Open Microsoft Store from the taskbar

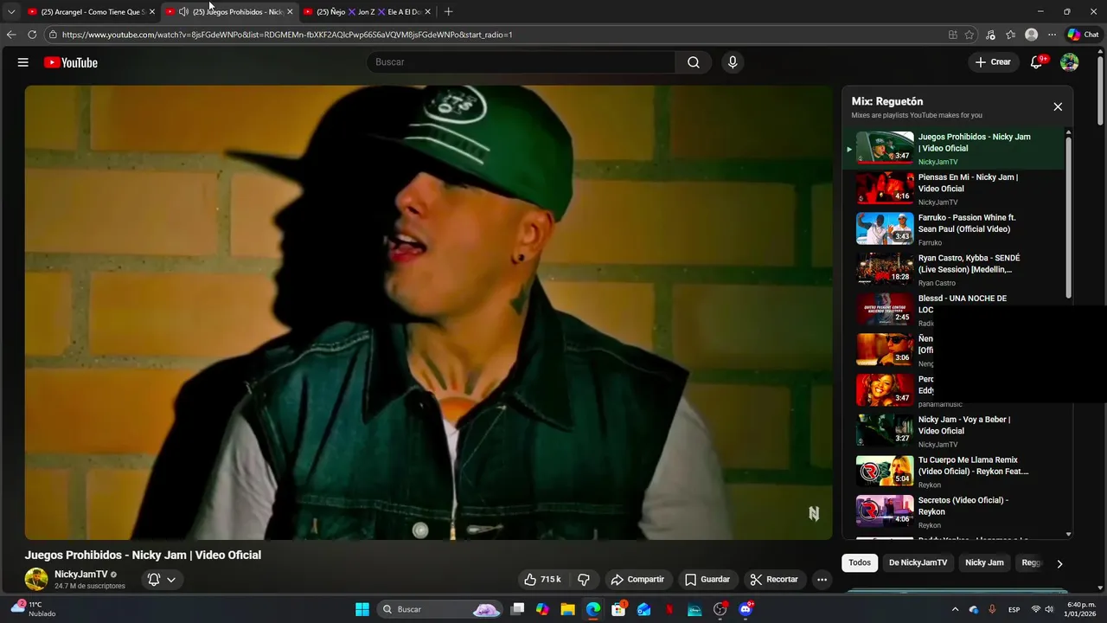[618, 609]
